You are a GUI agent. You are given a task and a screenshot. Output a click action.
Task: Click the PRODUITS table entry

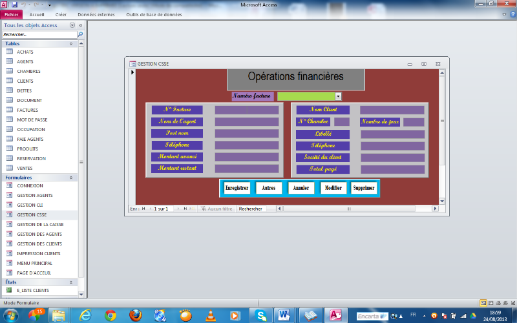[28, 149]
